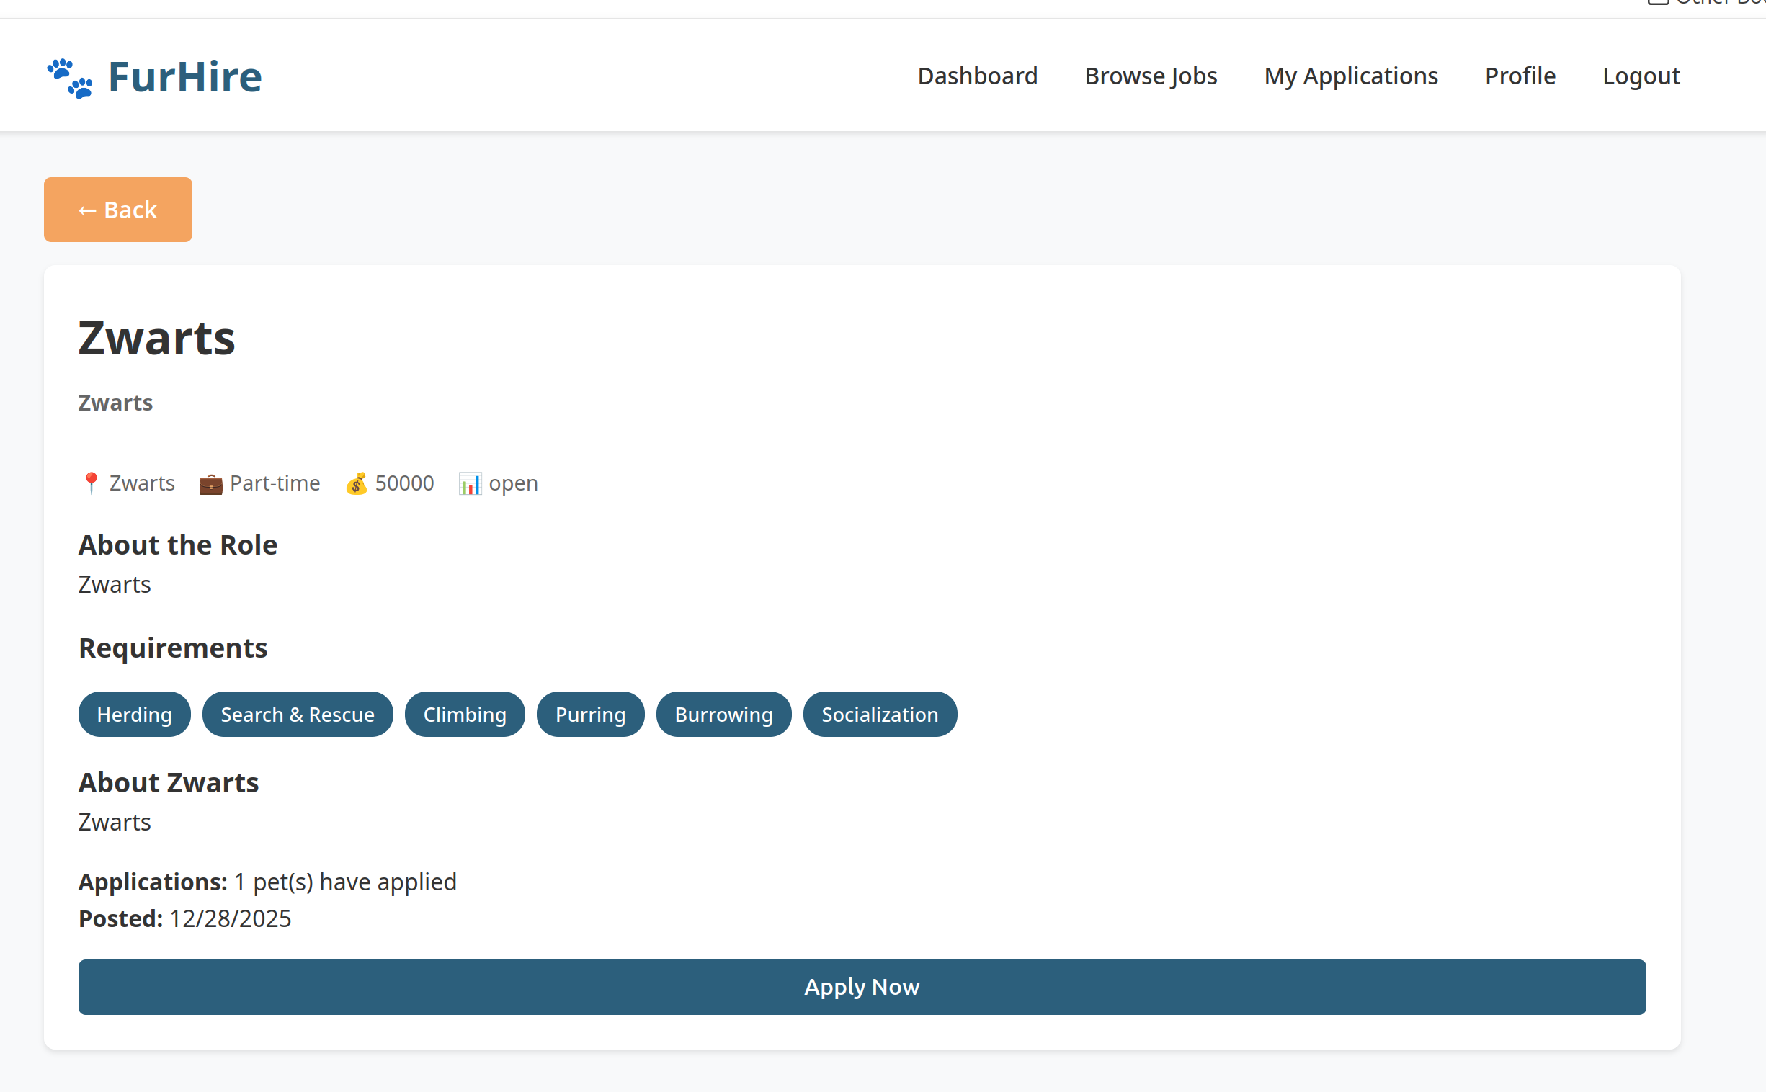Select the Herding requirement tag
Viewport: 1766px width, 1092px height.
(134, 715)
